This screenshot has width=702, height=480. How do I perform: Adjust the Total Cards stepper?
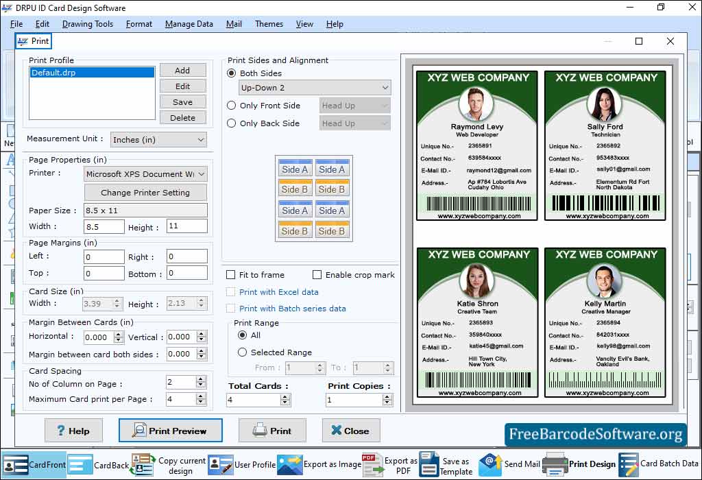(x=285, y=400)
